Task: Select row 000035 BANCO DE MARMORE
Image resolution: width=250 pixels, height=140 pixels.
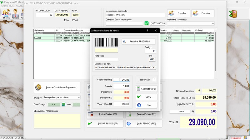Action: (x=124, y=38)
